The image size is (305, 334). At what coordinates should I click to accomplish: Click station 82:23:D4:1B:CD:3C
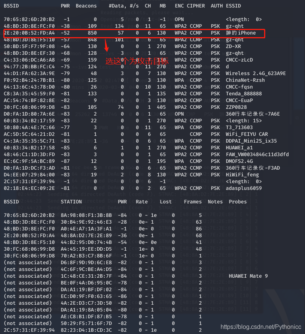pyautogui.click(x=86, y=330)
